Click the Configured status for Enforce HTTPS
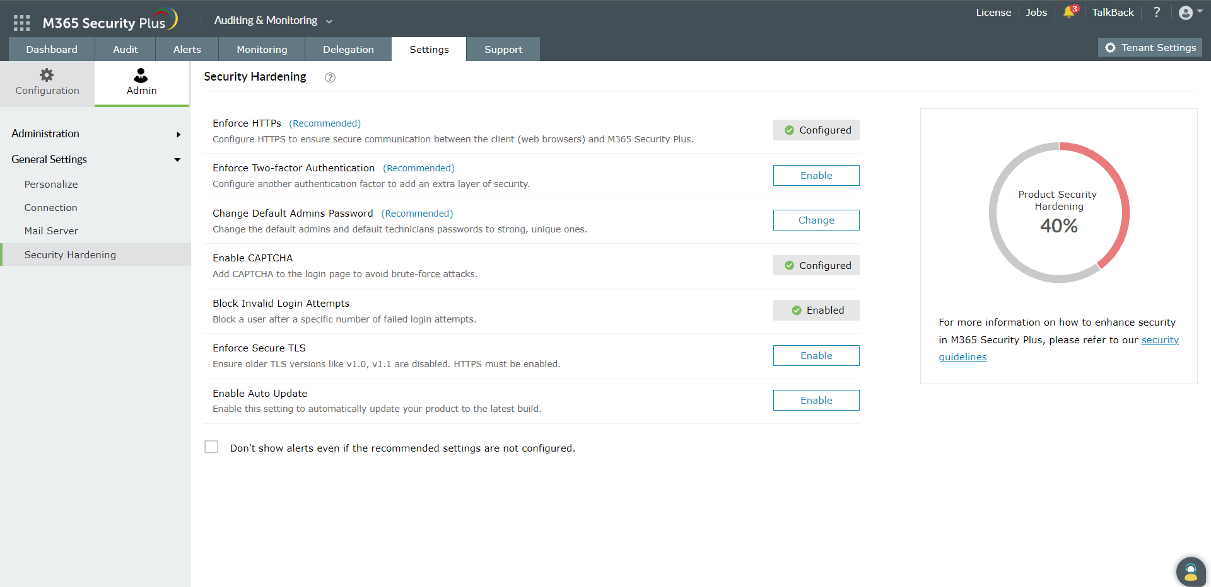The height and width of the screenshot is (587, 1211). [816, 130]
